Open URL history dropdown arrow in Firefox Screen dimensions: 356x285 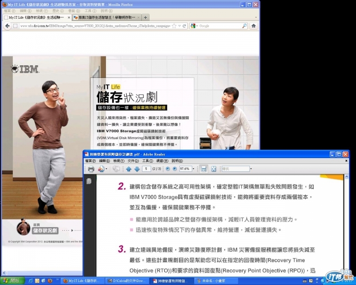click(179, 26)
